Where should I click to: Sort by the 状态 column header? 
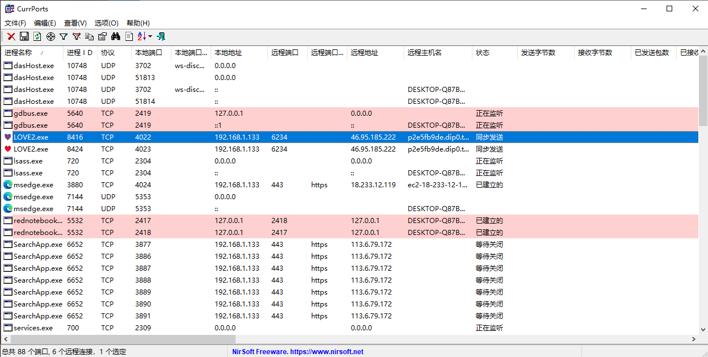pyautogui.click(x=495, y=53)
